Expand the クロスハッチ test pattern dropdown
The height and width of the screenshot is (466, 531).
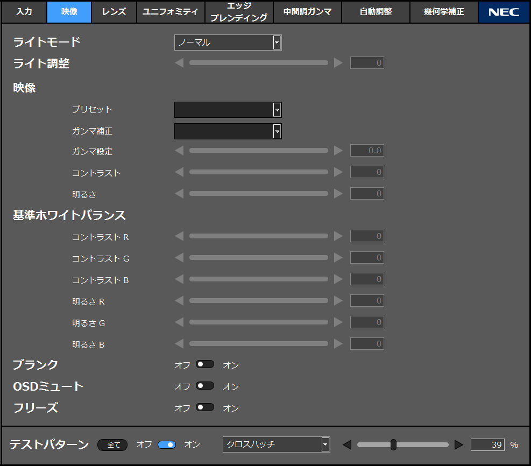[276, 444]
